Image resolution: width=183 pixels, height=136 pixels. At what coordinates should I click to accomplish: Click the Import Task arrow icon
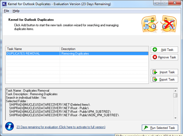(x=155, y=72)
